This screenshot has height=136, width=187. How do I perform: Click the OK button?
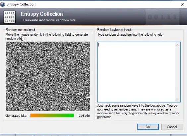[148, 127]
